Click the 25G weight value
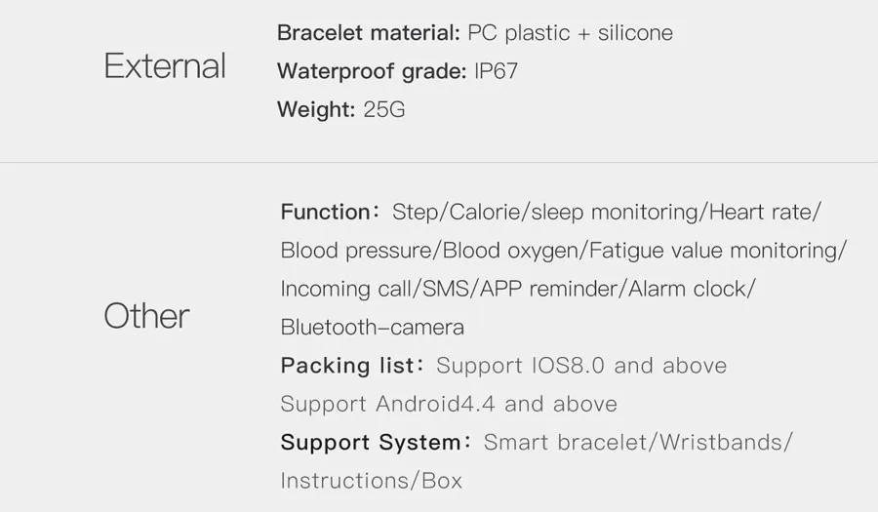The image size is (878, 512). [384, 109]
